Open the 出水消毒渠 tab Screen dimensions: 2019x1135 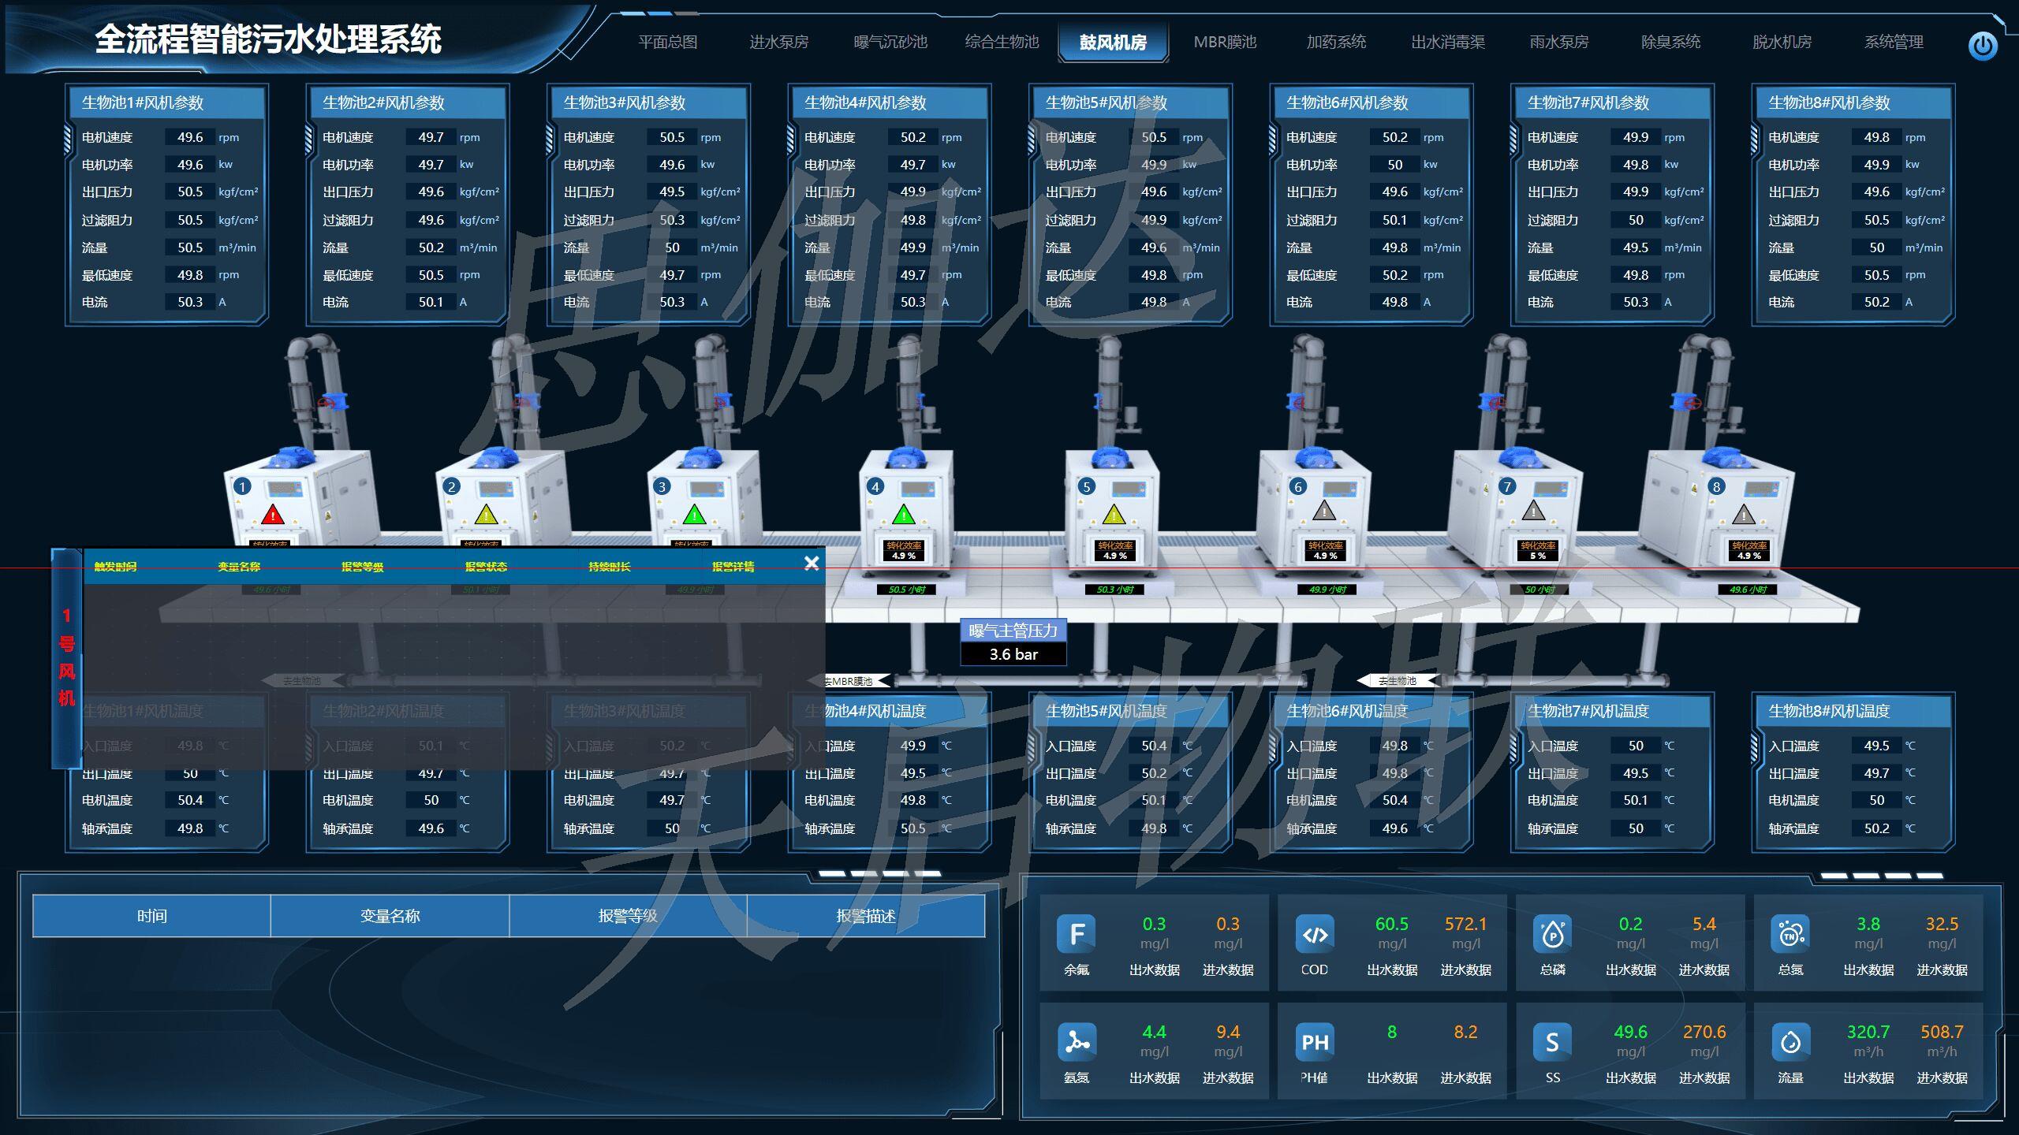[1448, 42]
